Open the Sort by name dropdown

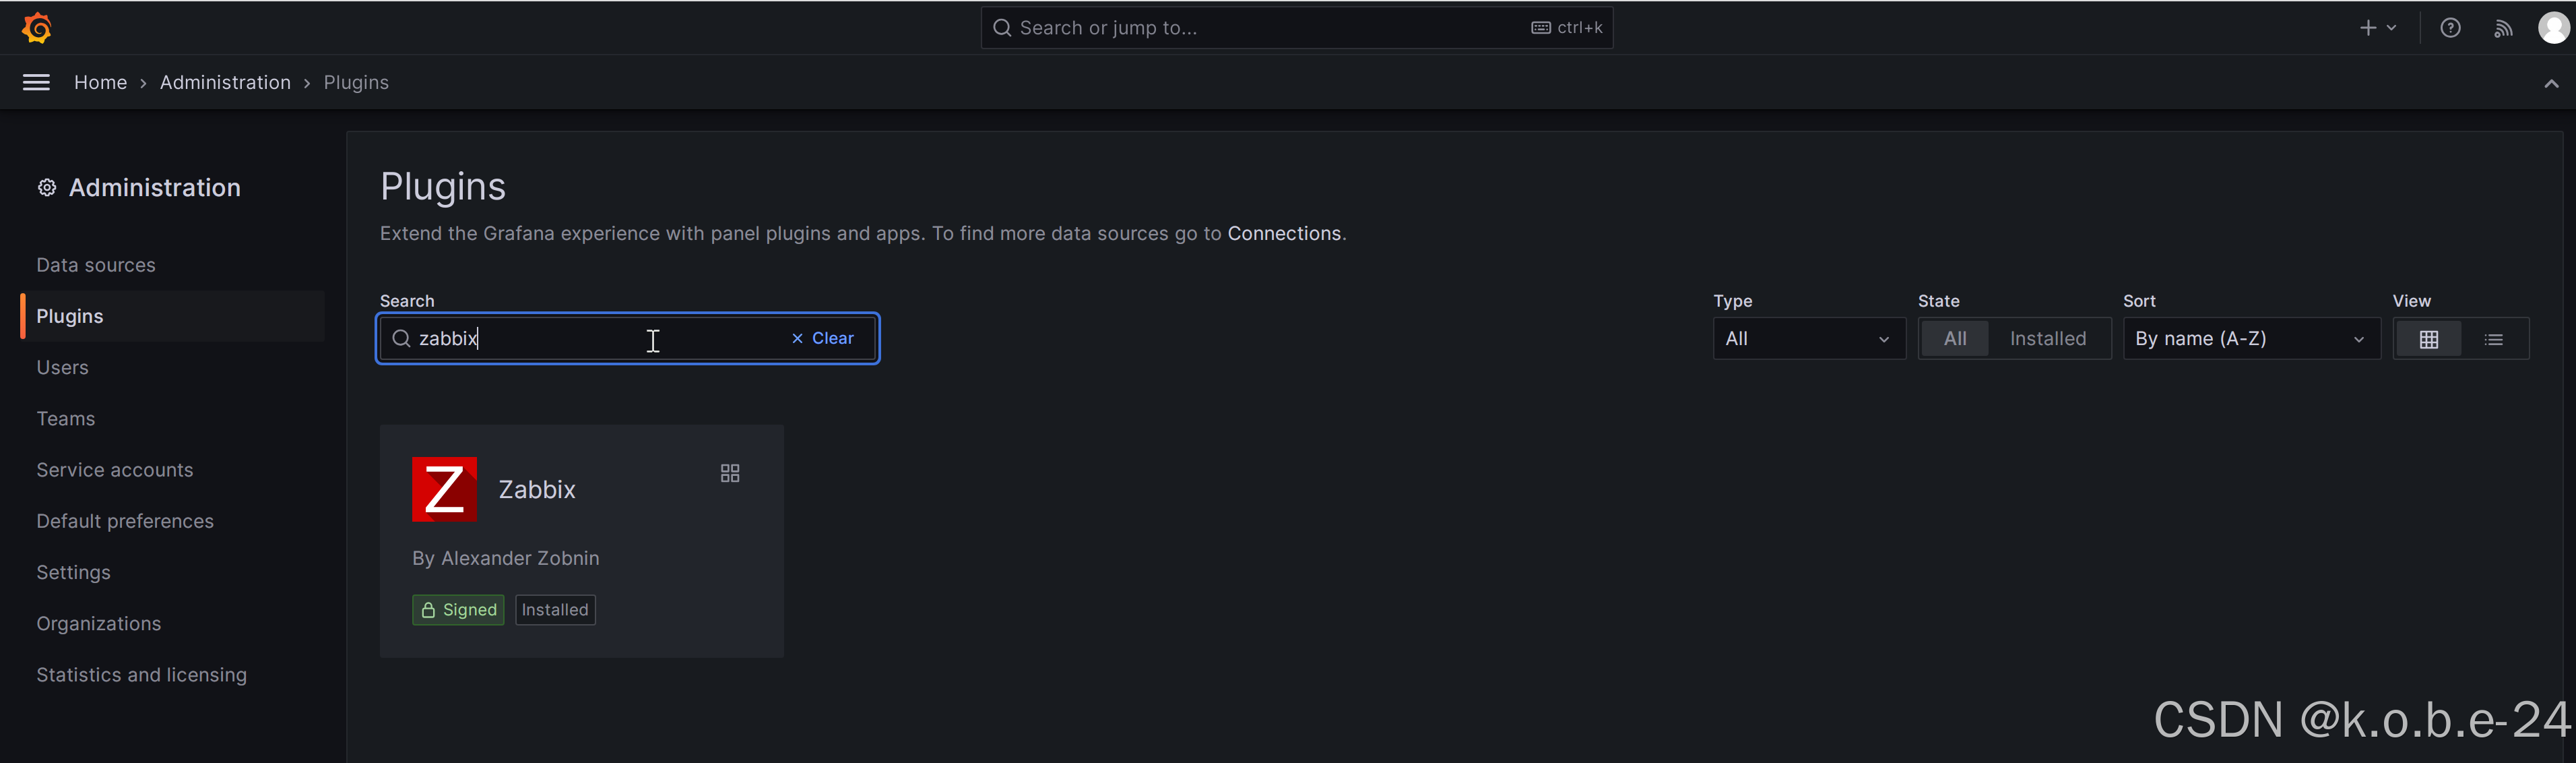2251,339
